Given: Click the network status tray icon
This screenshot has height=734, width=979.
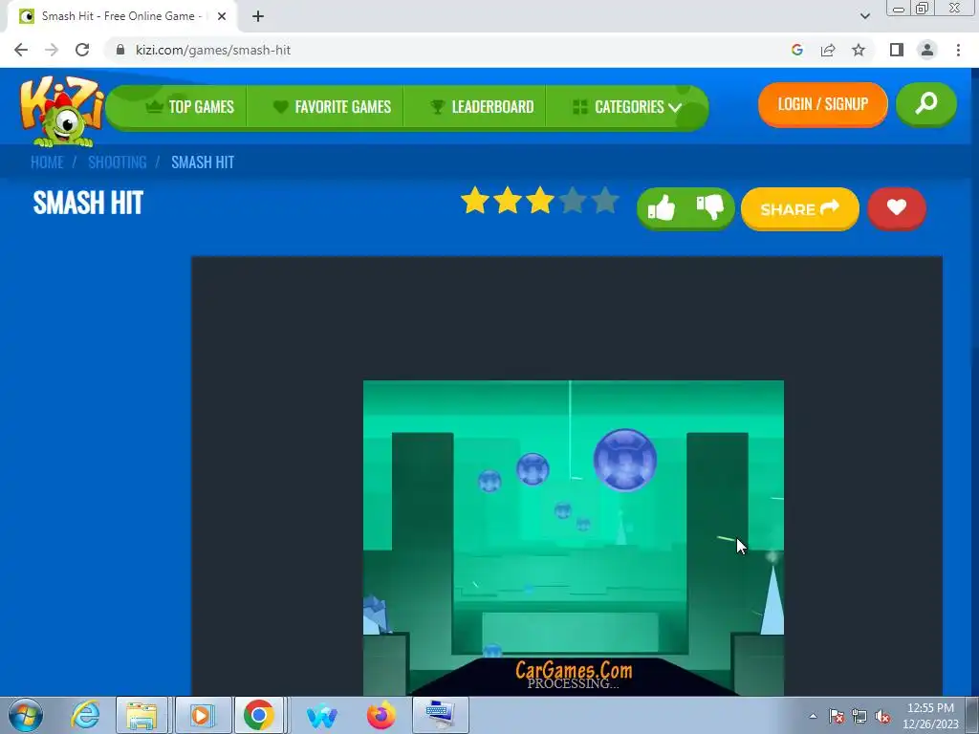Looking at the screenshot, I should click(859, 716).
